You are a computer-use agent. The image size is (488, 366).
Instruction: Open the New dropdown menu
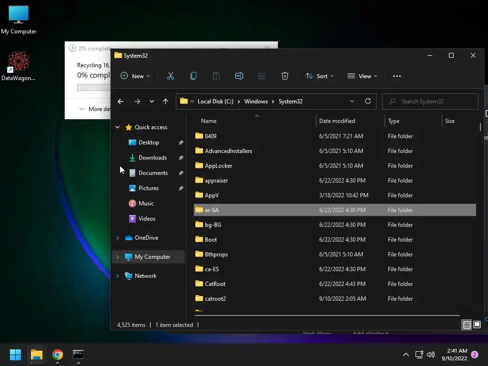(135, 76)
